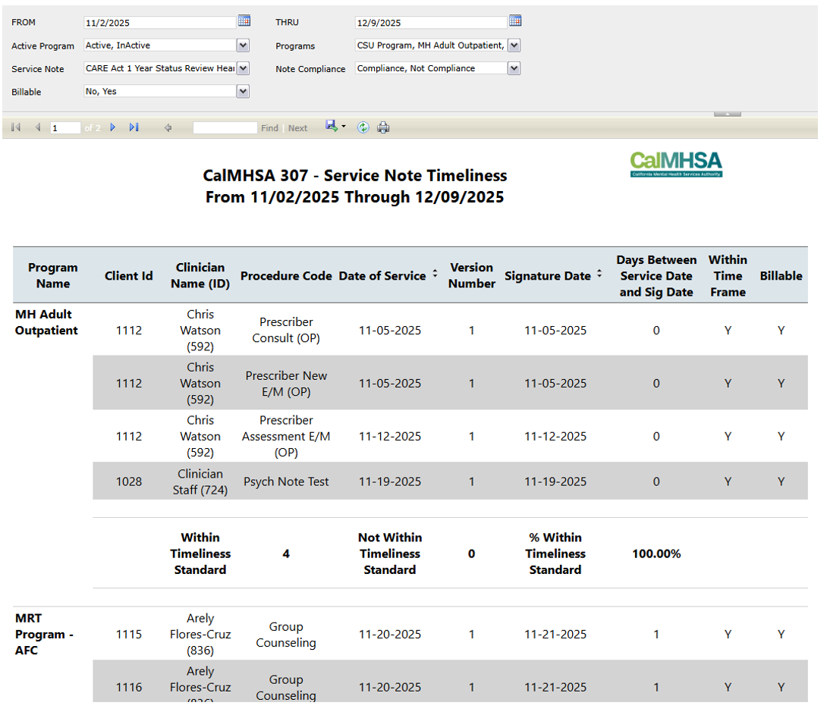
Task: Expand the Programs dropdown
Action: pyautogui.click(x=514, y=45)
